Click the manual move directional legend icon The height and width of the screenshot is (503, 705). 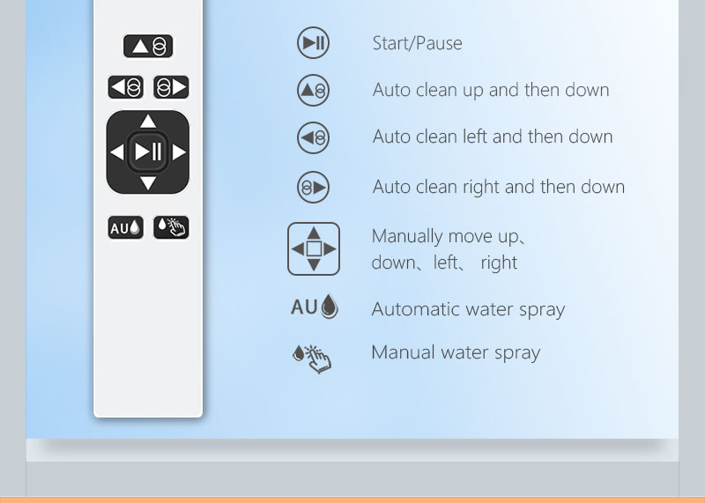pyautogui.click(x=314, y=248)
